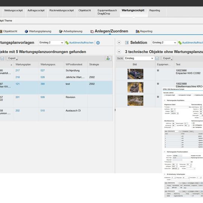Collapse Wartungsplan Positionsdaten section in dialog
203x203 pixels.
pyautogui.click(x=165, y=152)
